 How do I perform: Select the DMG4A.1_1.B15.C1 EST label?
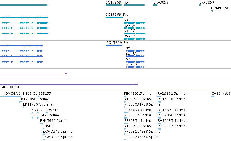[x=21, y=94]
